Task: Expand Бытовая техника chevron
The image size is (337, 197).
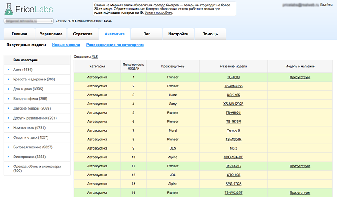Action: tap(8, 147)
